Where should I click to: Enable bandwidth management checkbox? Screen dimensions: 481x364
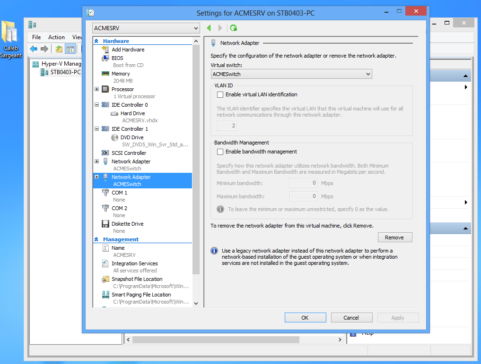click(x=220, y=152)
